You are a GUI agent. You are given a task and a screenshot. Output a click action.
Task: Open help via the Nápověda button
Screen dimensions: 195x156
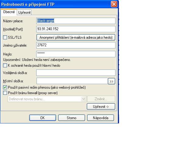click(x=101, y=118)
